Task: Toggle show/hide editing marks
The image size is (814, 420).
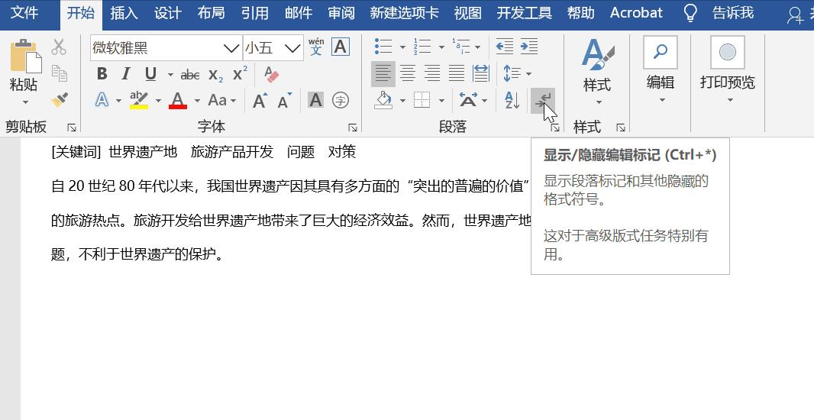Action: coord(542,100)
